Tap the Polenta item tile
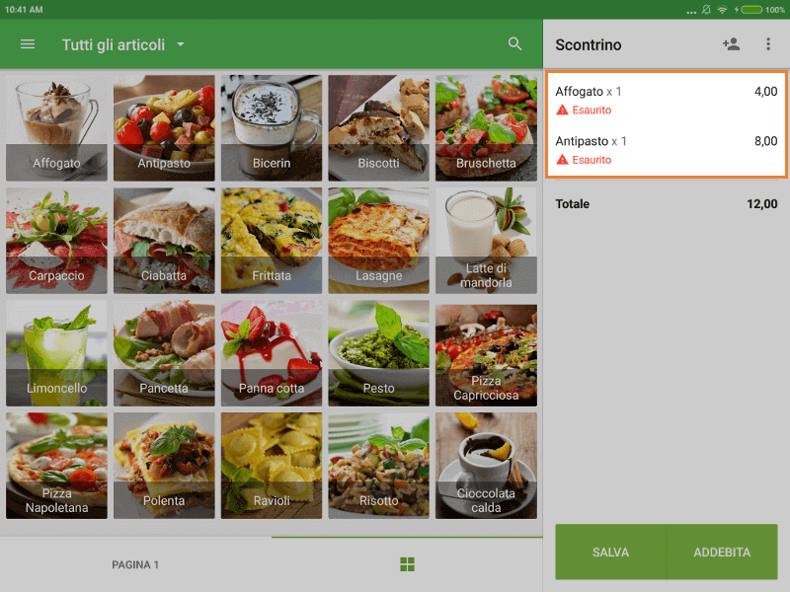790x592 pixels. [x=164, y=466]
